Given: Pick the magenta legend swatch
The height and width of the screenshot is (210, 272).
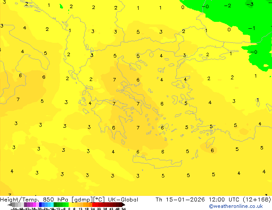Looking at the screenshot, I should pyautogui.click(x=34, y=205).
